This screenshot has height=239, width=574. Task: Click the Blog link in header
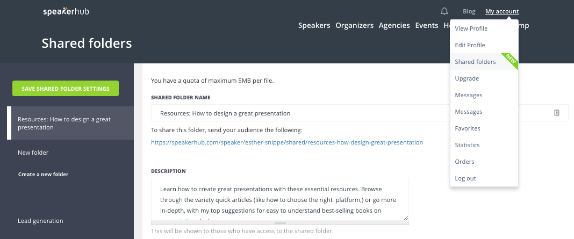pyautogui.click(x=469, y=11)
